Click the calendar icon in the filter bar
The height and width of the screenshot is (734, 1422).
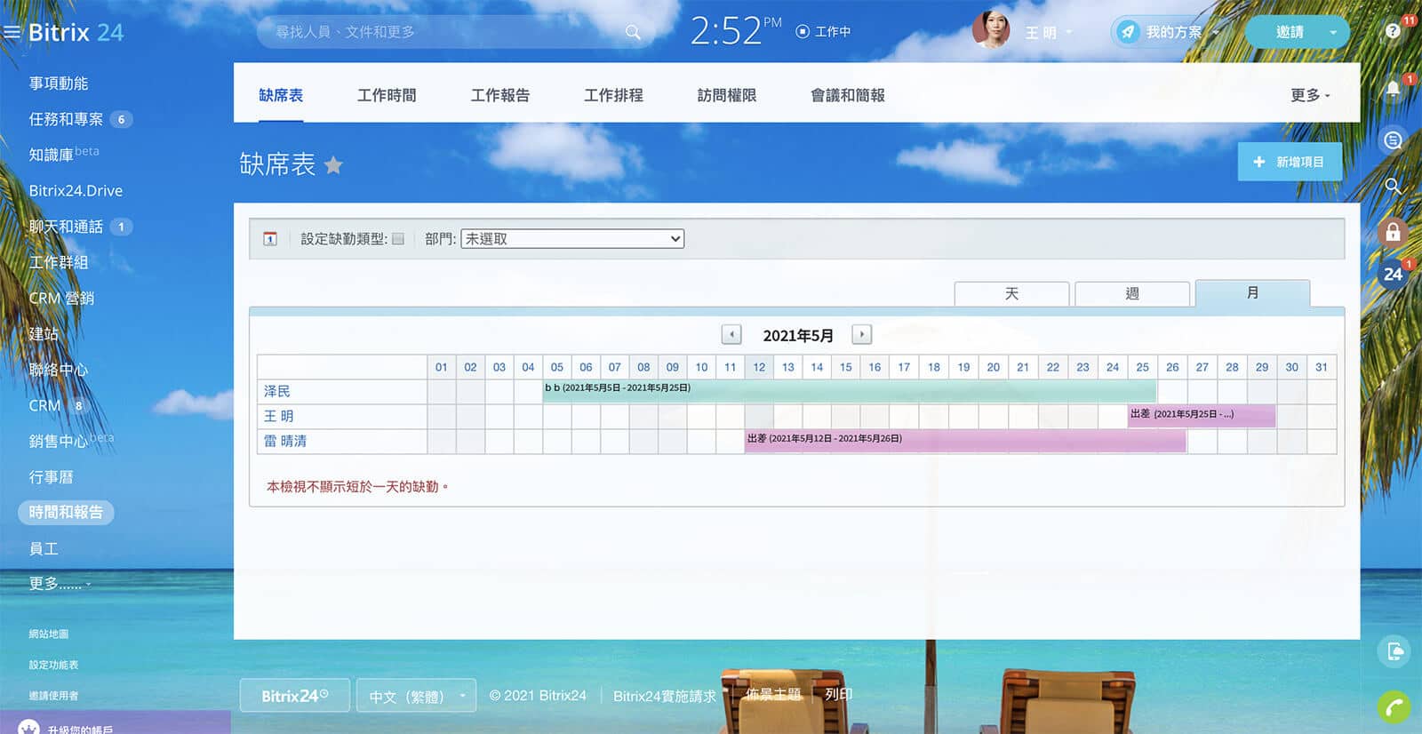pyautogui.click(x=270, y=239)
